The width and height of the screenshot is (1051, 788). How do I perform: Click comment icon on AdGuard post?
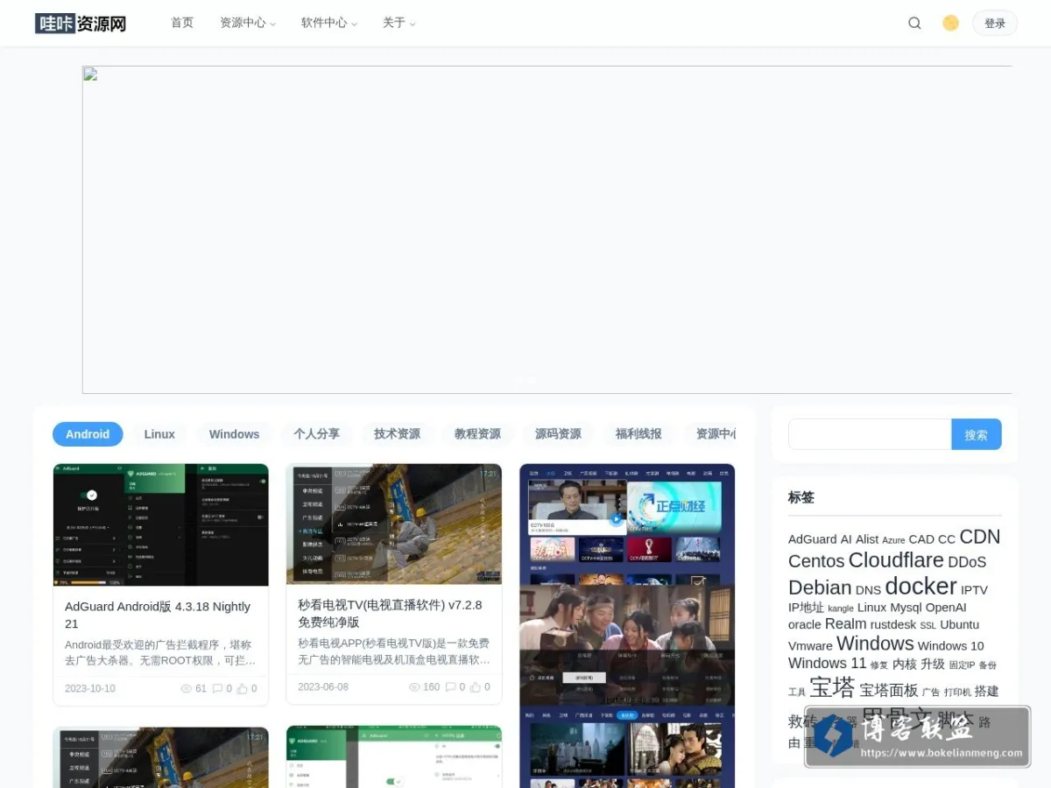[x=217, y=689]
